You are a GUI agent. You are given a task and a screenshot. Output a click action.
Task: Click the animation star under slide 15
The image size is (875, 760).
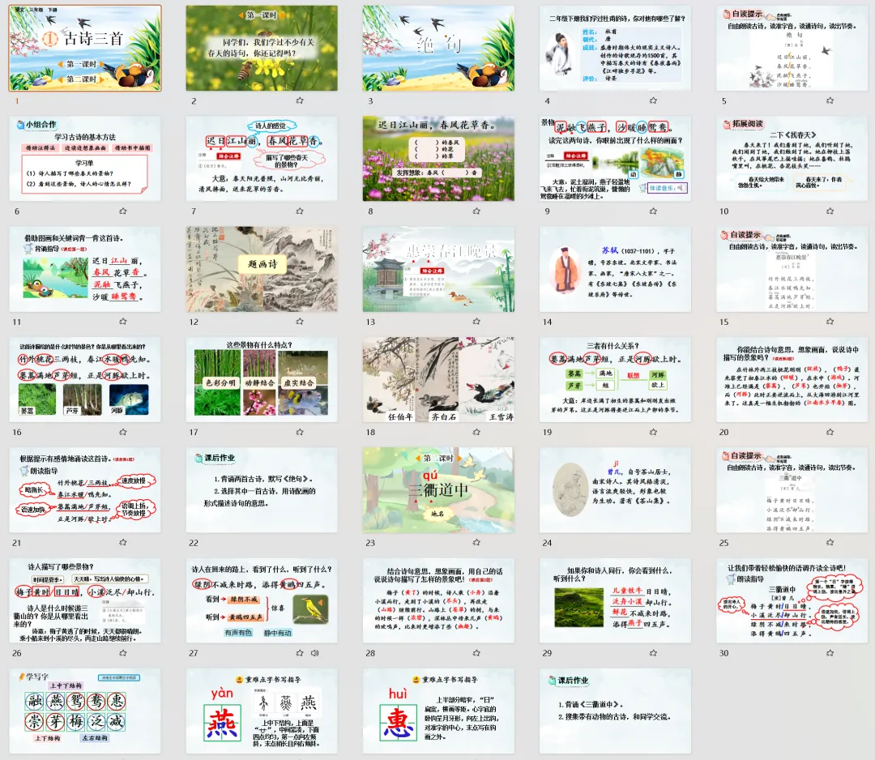tap(830, 322)
